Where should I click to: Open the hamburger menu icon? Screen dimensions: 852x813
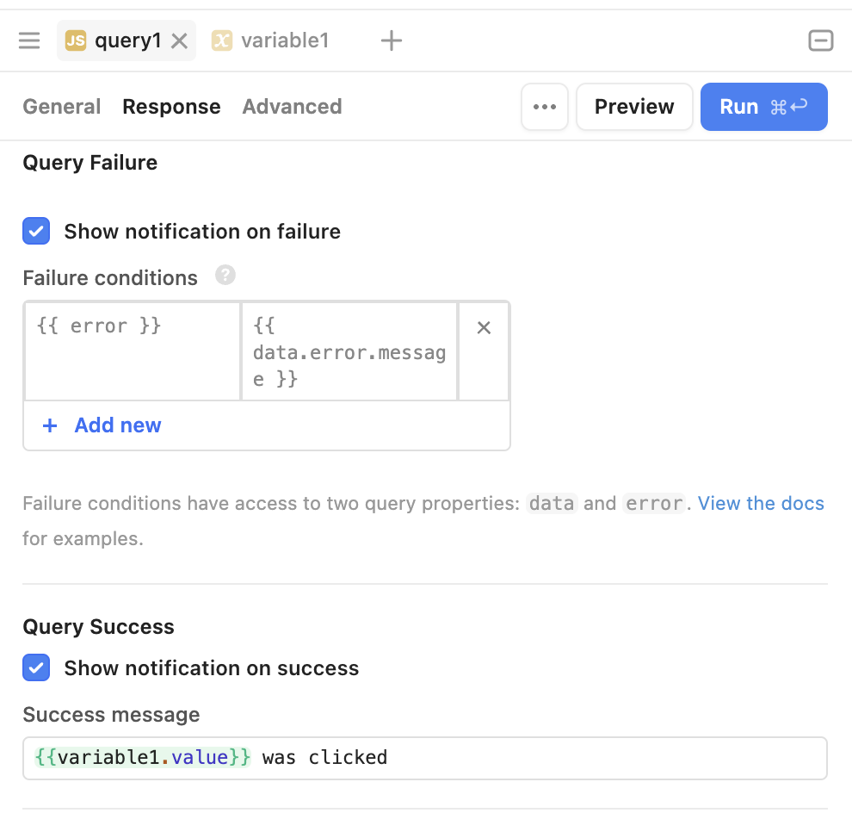point(29,40)
